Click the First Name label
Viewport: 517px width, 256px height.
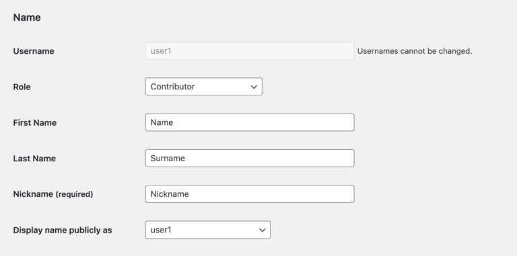point(34,123)
